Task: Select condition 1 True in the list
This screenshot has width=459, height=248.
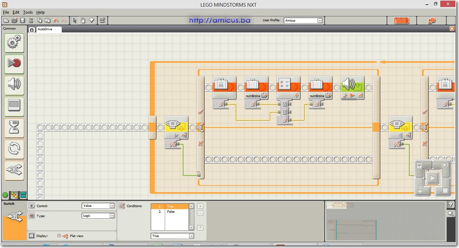Action: coord(170,206)
